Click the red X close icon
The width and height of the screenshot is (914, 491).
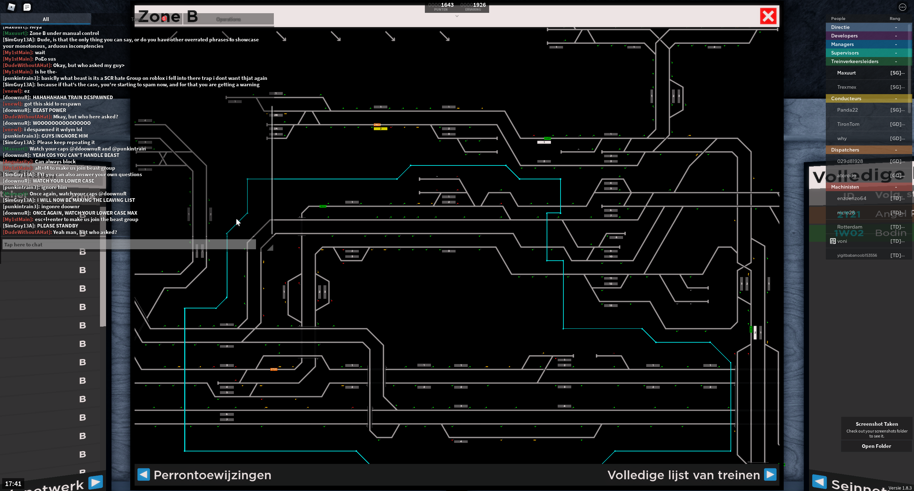768,16
